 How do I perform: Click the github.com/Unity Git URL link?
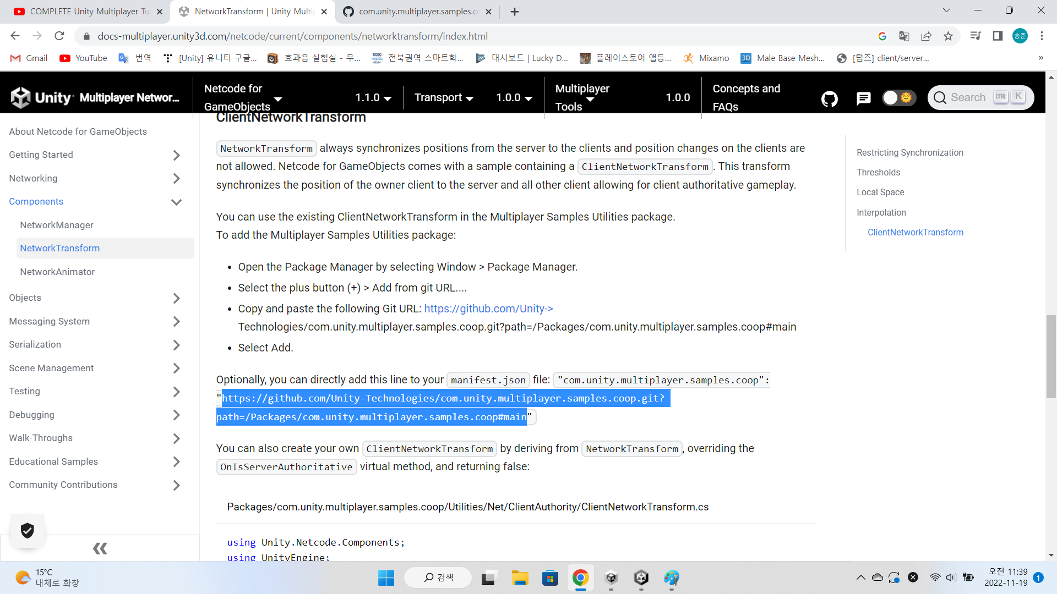(488, 309)
